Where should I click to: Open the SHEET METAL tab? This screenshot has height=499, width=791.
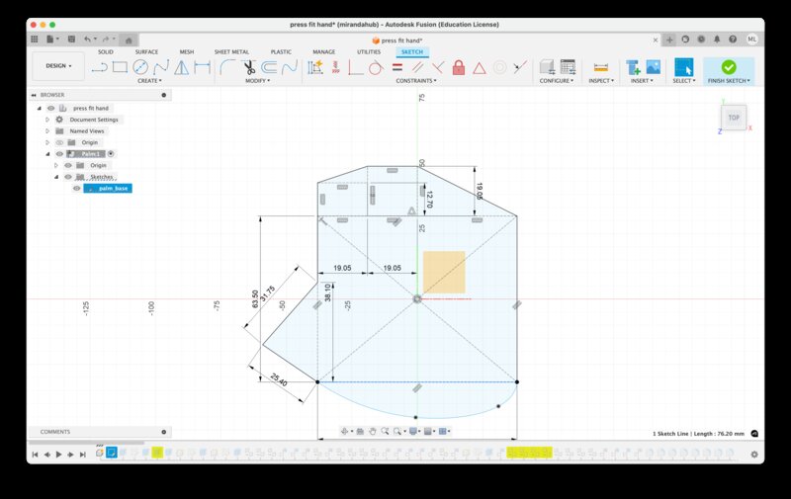[231, 51]
